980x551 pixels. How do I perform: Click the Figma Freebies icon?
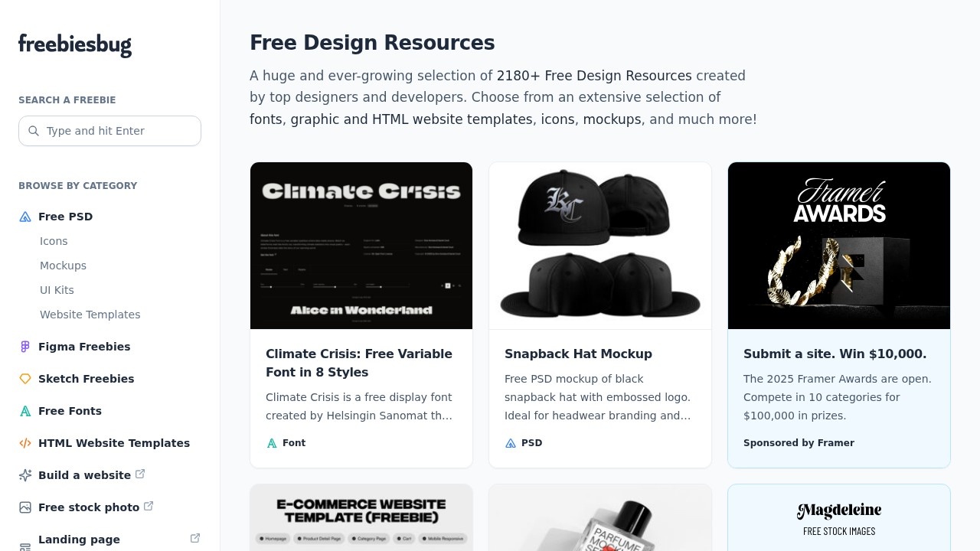[x=25, y=347]
